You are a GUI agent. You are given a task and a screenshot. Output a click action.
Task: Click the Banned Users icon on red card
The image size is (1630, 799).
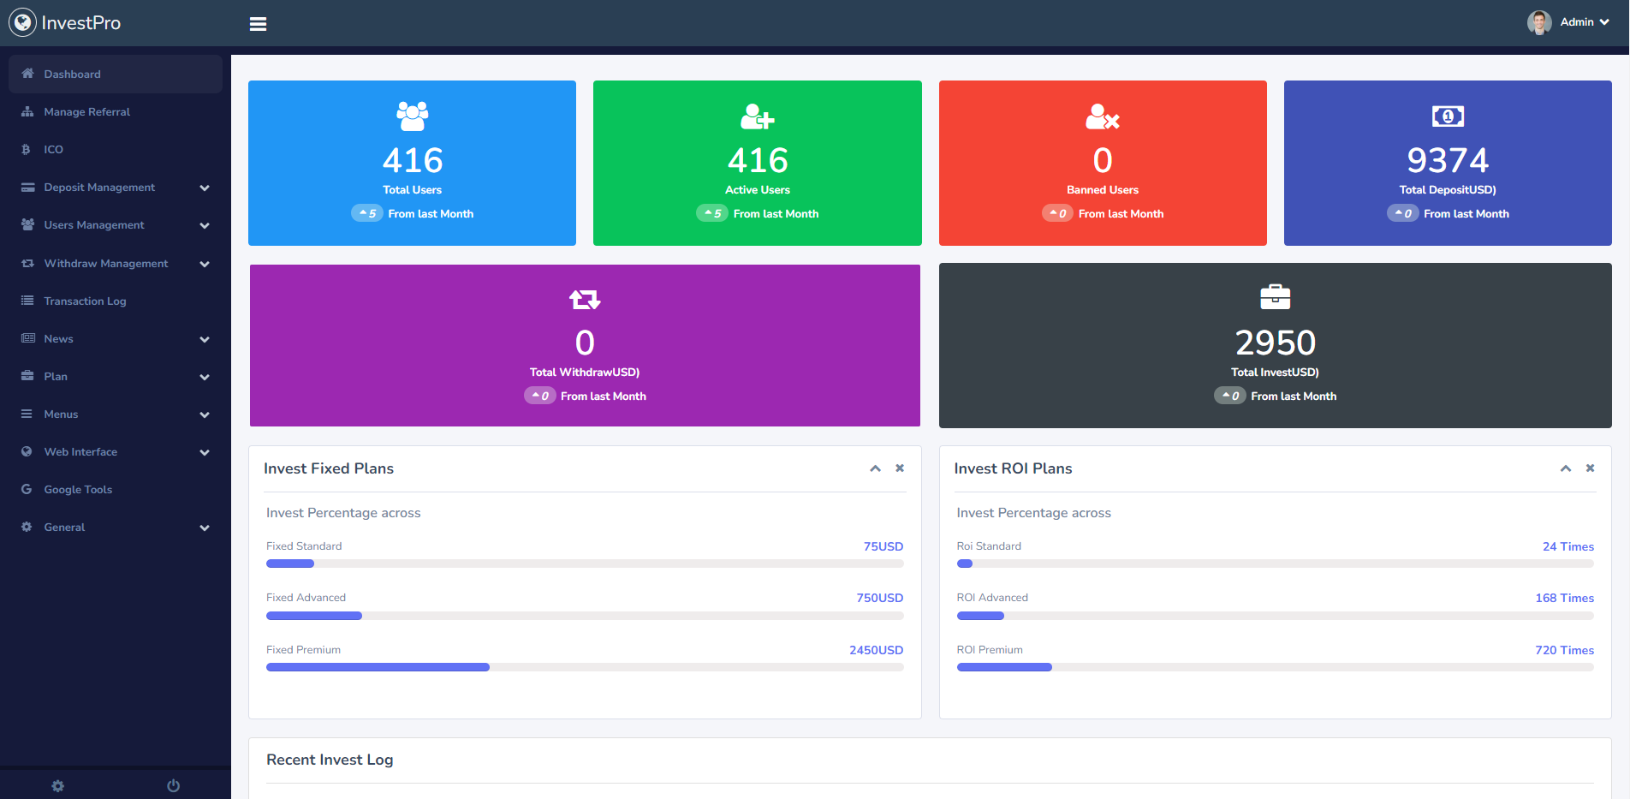tap(1102, 116)
